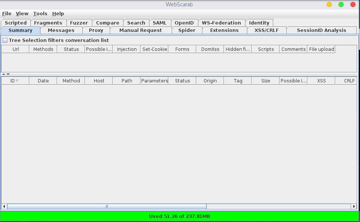Switch to the Scripted tab

click(16, 23)
